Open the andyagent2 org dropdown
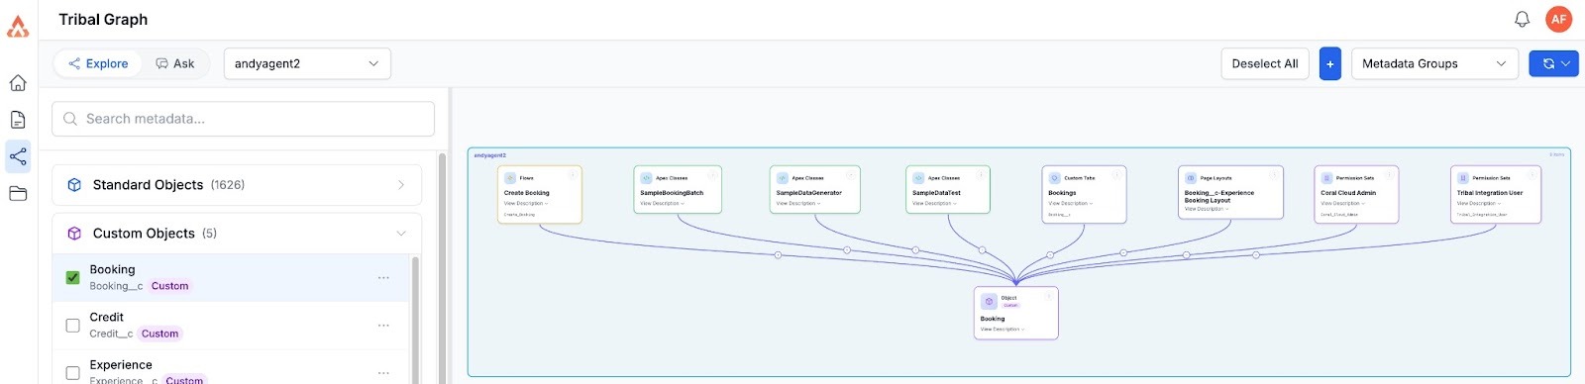Viewport: 1585px width, 384px height. [x=307, y=63]
